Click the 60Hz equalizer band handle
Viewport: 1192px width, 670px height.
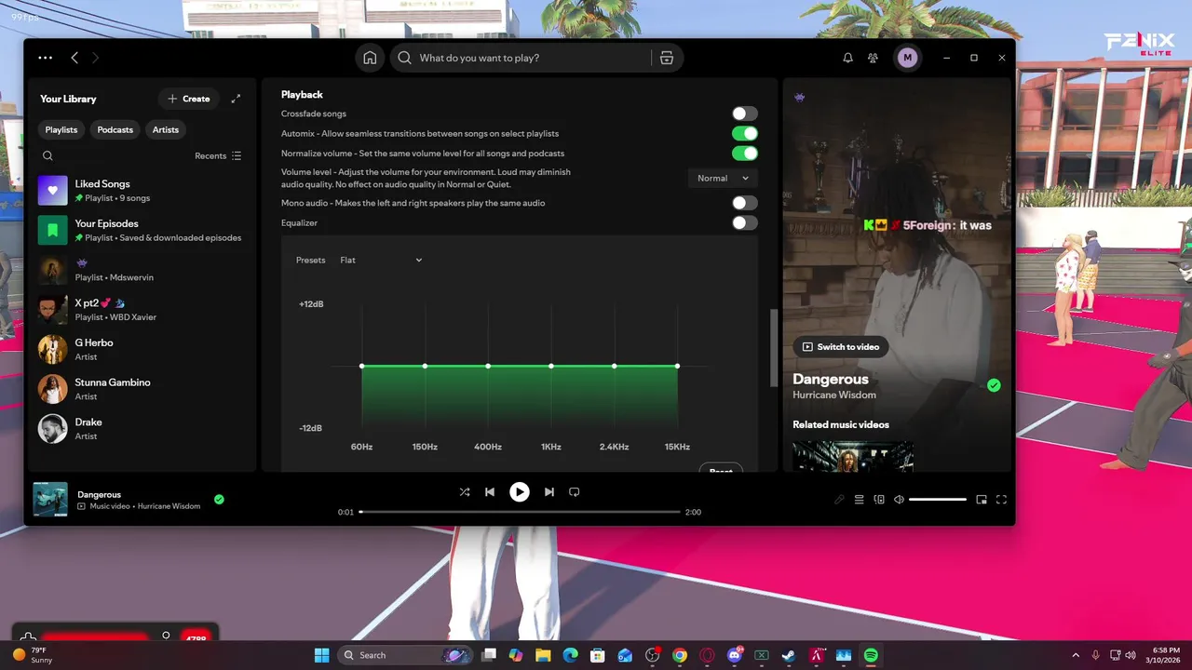click(x=362, y=366)
